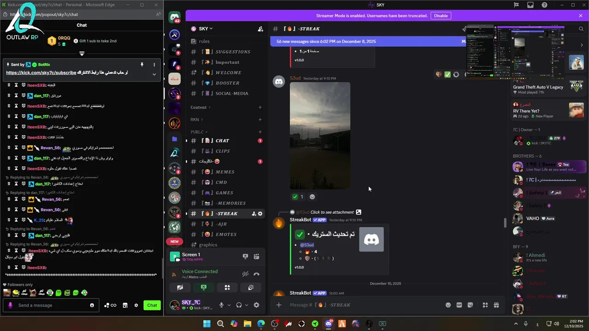
Task: Add reaction smiley under the photo
Action: pyautogui.click(x=312, y=197)
